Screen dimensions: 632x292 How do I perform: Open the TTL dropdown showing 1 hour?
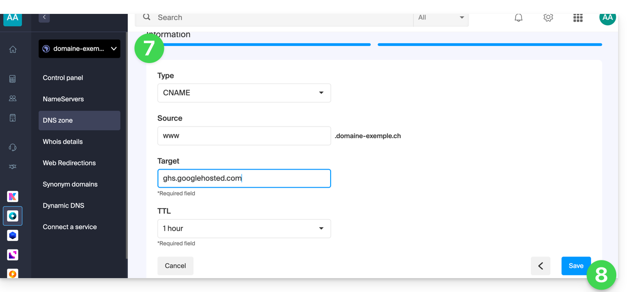click(244, 229)
